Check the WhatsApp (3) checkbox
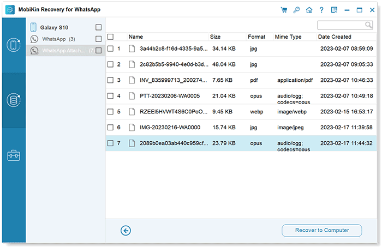This screenshot has height=247, width=382. (x=98, y=39)
